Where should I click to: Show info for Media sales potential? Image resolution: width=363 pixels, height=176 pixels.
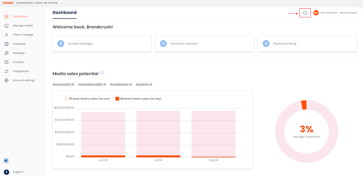pos(102,73)
